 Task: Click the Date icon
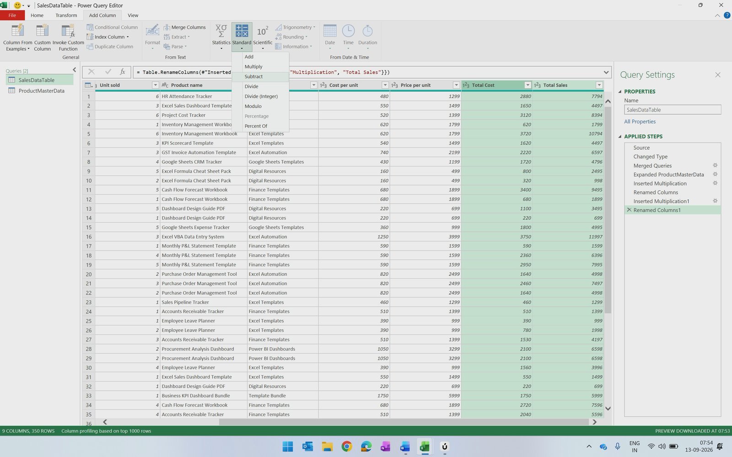click(x=330, y=31)
